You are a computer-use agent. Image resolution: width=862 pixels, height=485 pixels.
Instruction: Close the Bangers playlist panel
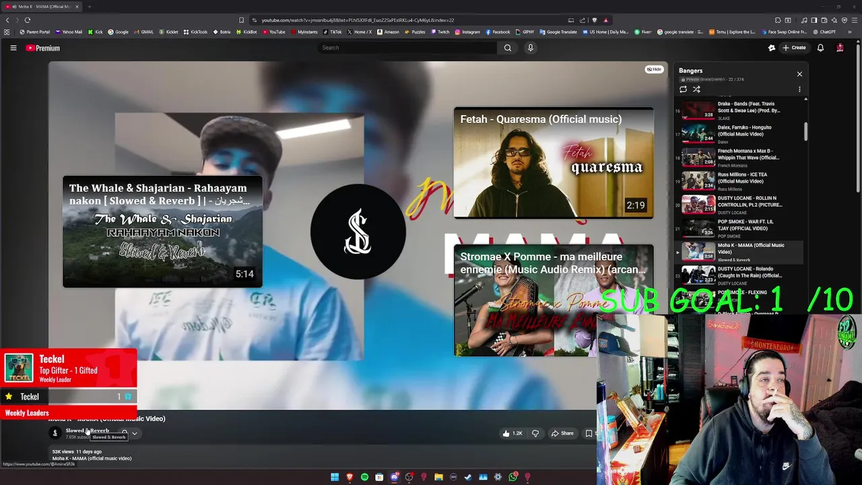click(799, 73)
